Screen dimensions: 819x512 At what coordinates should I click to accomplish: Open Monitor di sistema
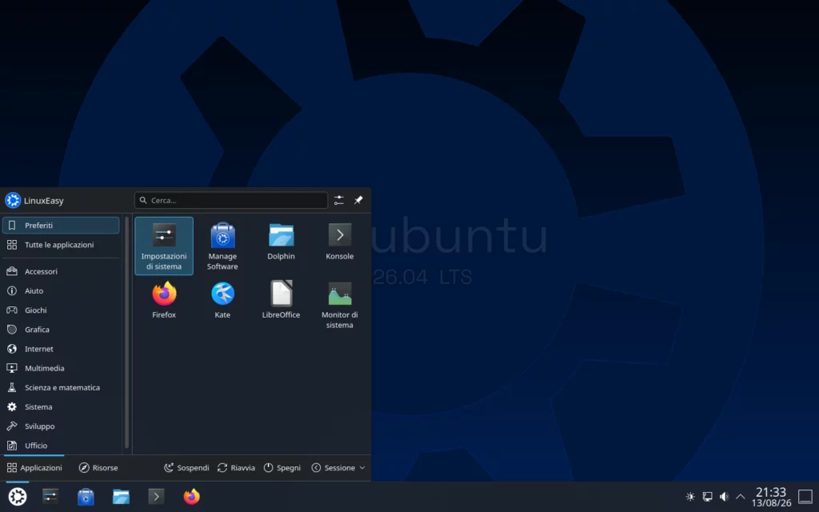pos(339,305)
